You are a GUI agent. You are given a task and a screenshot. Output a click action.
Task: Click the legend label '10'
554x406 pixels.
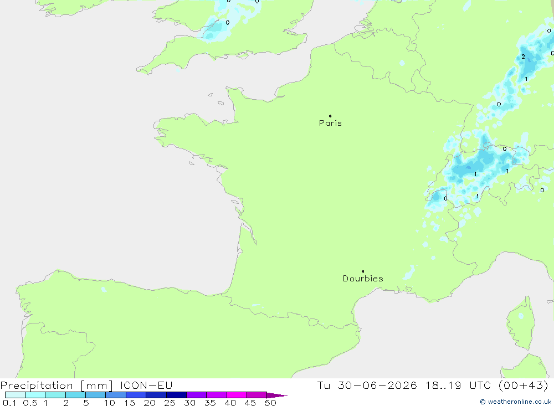[x=109, y=403]
